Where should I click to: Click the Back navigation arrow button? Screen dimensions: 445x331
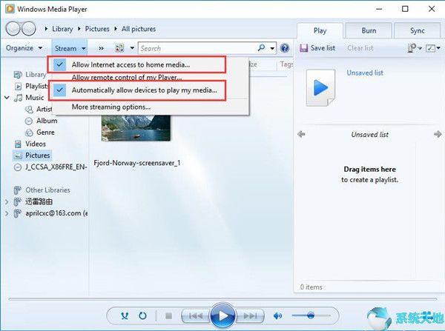click(x=13, y=29)
